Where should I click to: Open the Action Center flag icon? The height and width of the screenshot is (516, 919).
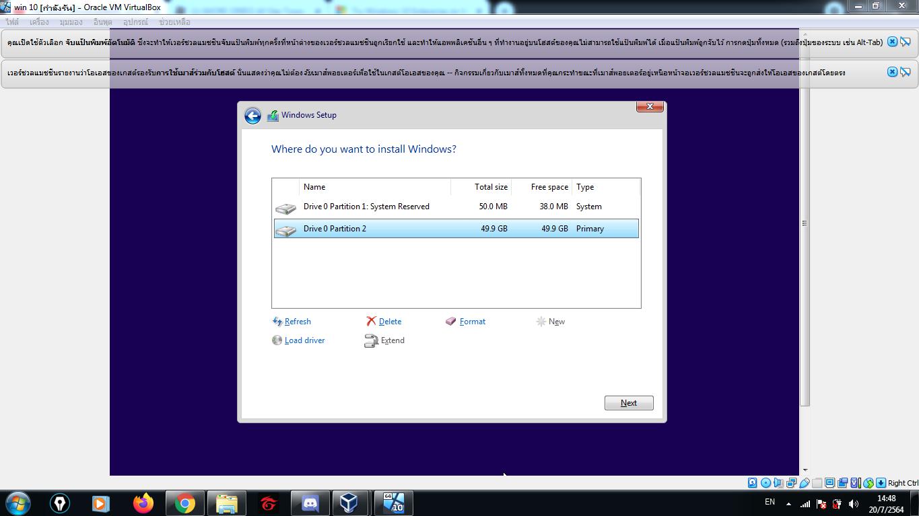[x=821, y=504]
